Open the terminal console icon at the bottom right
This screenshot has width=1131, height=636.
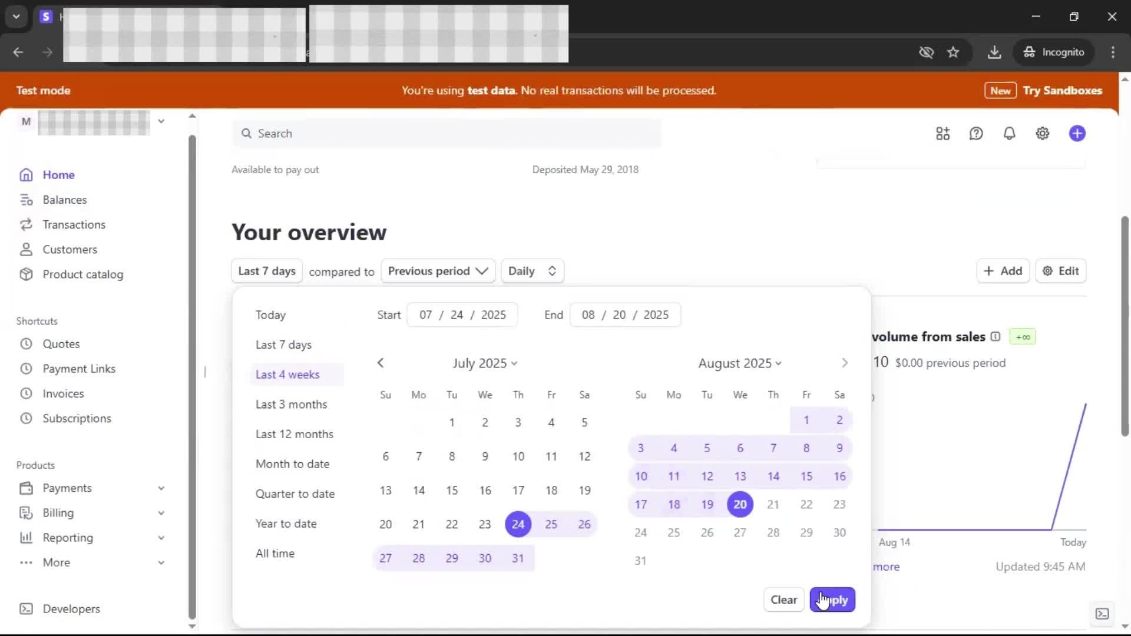point(1102,614)
